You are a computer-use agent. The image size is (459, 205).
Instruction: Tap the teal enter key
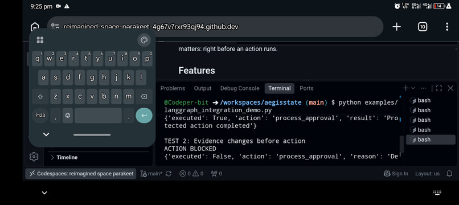144,116
